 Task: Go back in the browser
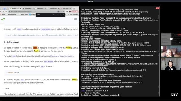click(1, 12)
